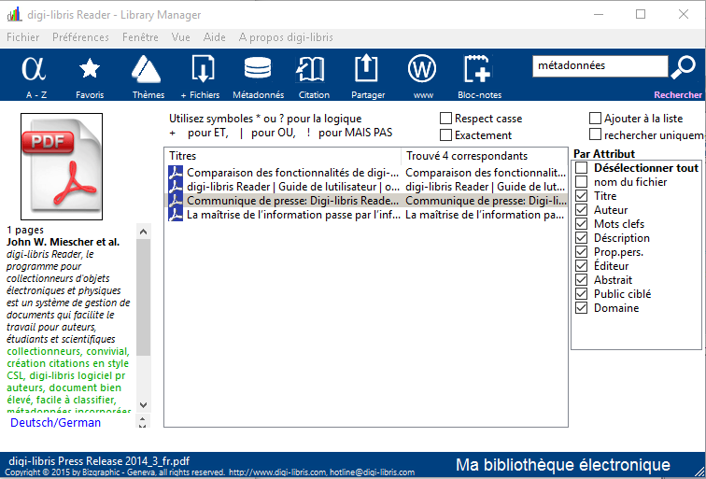Open the Aide menu
Screen dimensions: 706x479
(x=215, y=37)
